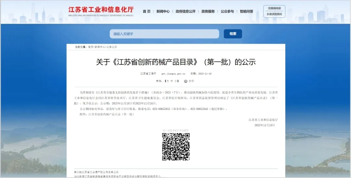
Task: Click the signature 江苏省工业和信息化厅
Action: pyautogui.click(x=263, y=120)
